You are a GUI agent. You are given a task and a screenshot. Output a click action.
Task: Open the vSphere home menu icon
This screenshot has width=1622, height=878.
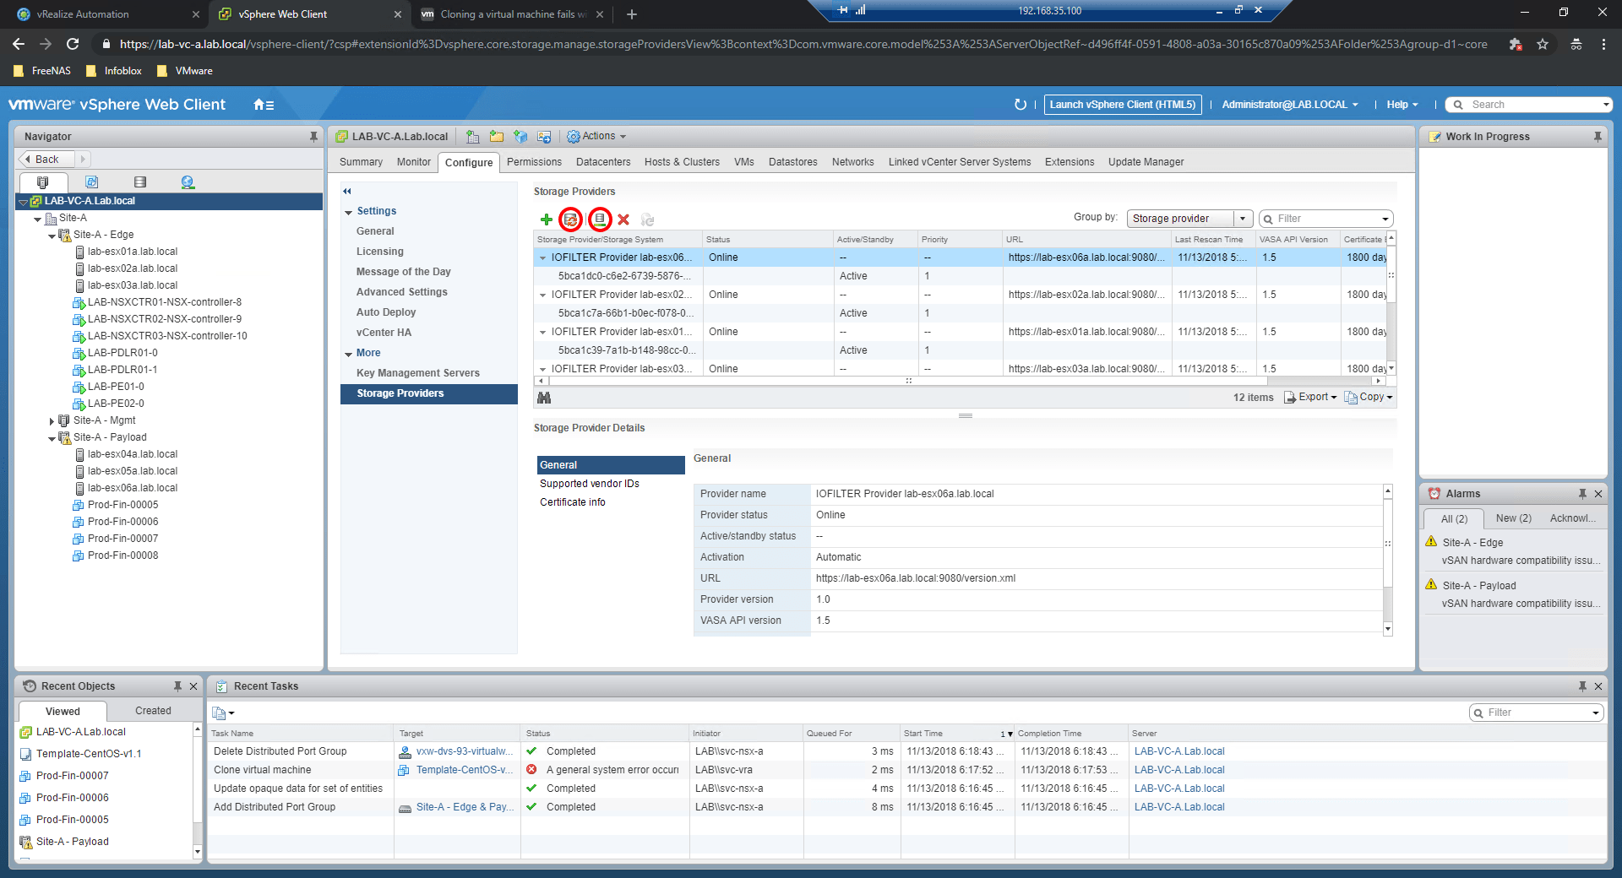tap(263, 105)
